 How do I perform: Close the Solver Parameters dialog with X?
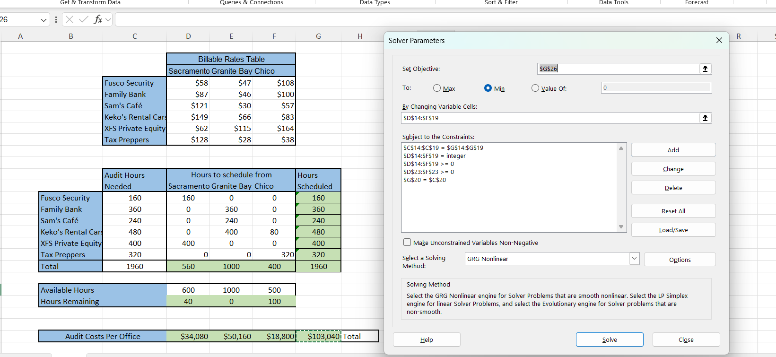coord(719,41)
